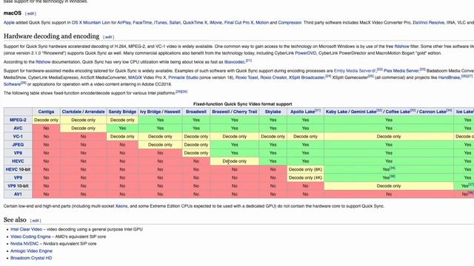Open the Roxio Toast link
This screenshot has width=474, height=266.
[247, 78]
